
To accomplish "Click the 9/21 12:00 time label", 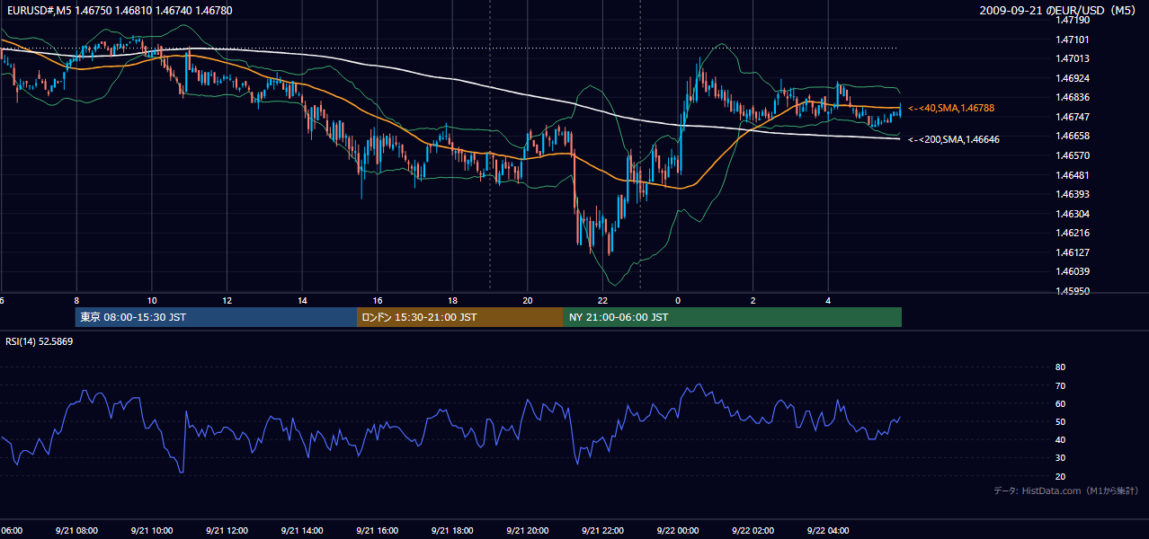I will pyautogui.click(x=227, y=531).
